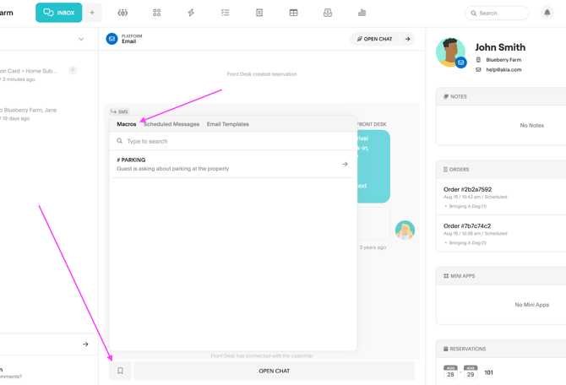Click the plus icon beside Inbox
This screenshot has height=385, width=566.
92,13
